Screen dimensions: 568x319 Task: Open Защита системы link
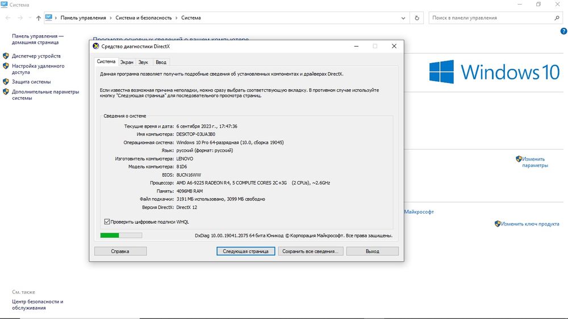click(31, 82)
